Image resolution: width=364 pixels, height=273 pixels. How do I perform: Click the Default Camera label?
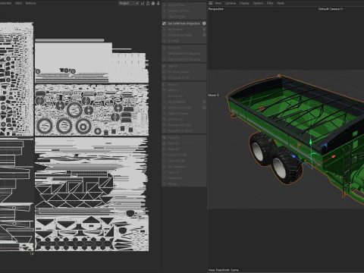coord(329,9)
